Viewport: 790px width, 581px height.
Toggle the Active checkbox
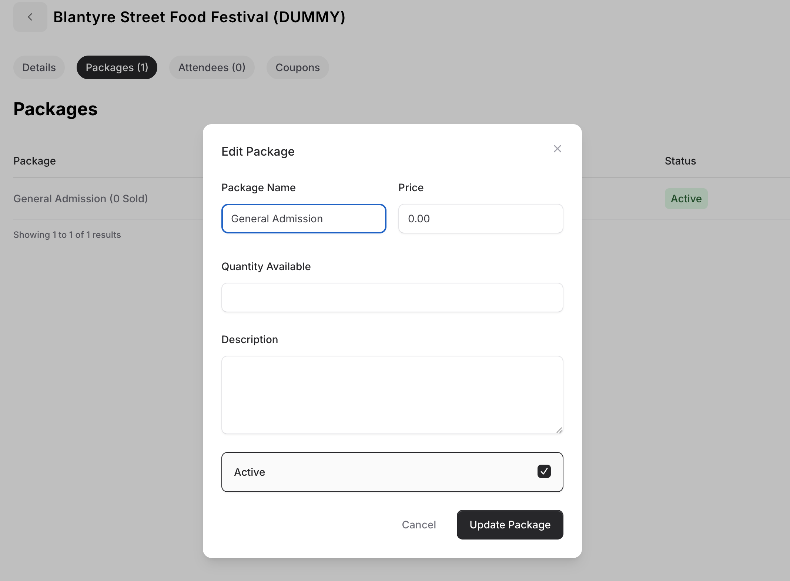pos(544,471)
